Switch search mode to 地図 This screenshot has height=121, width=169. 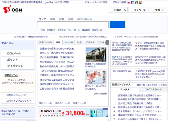(70, 19)
